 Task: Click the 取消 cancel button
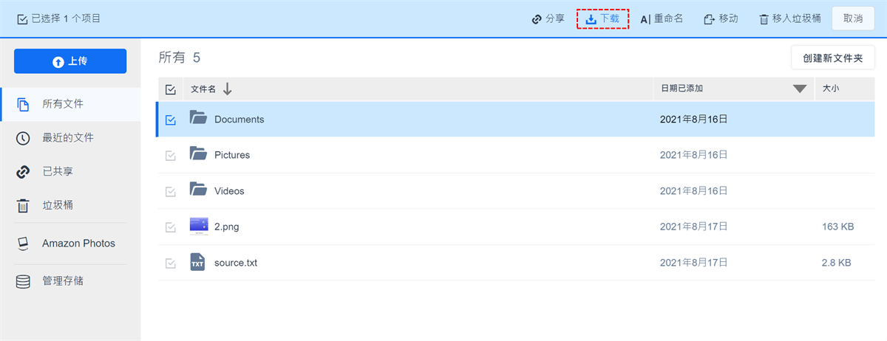tap(852, 18)
